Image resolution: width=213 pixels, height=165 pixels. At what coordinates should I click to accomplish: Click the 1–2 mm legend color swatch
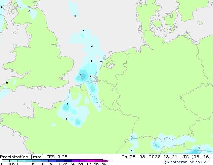point(21,161)
